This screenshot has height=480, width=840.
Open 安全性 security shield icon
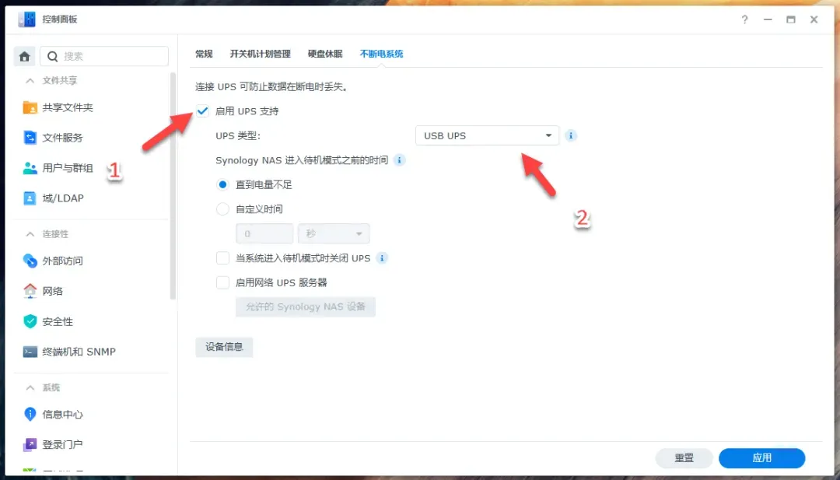coord(30,321)
